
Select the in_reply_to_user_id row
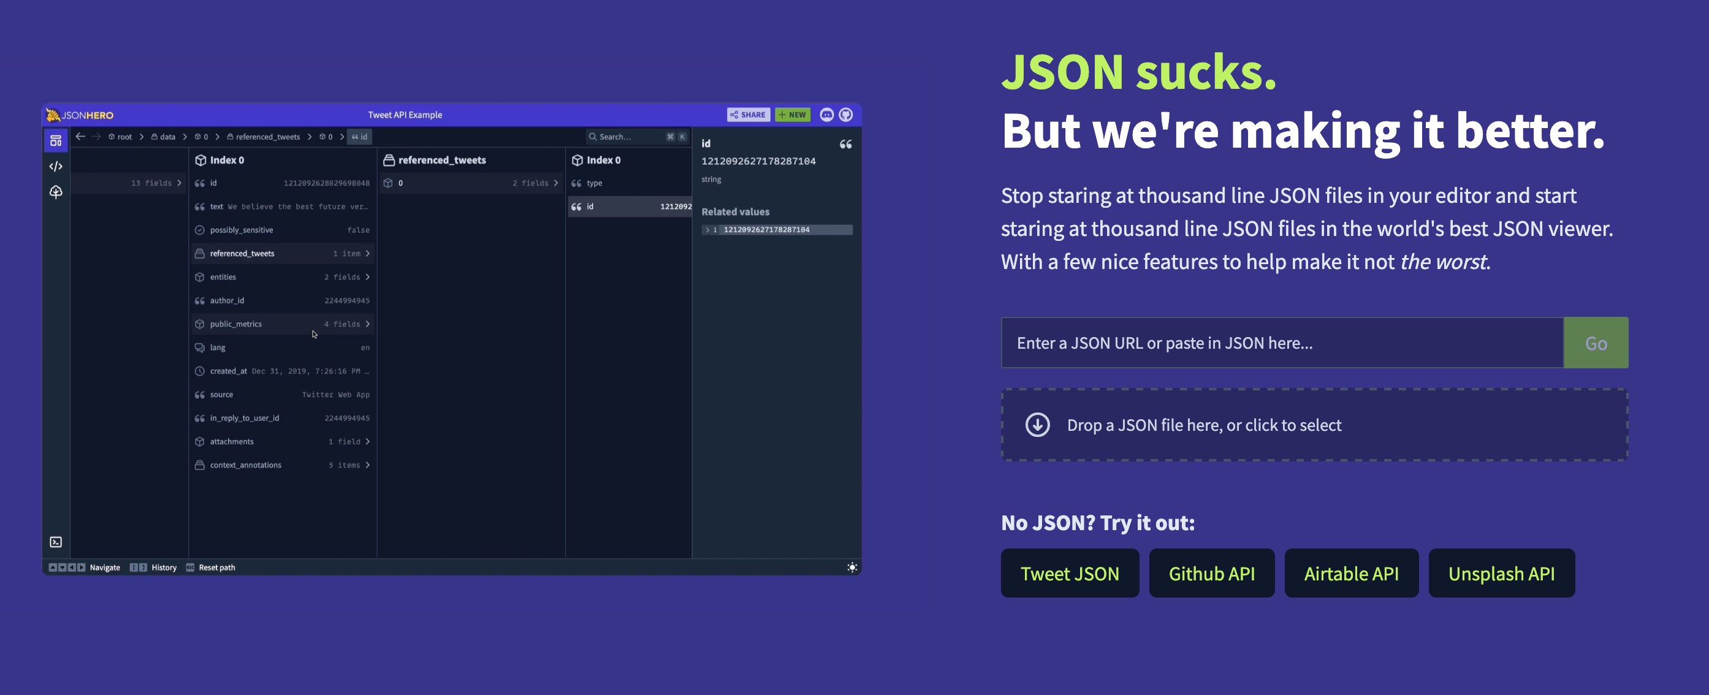[x=282, y=418]
